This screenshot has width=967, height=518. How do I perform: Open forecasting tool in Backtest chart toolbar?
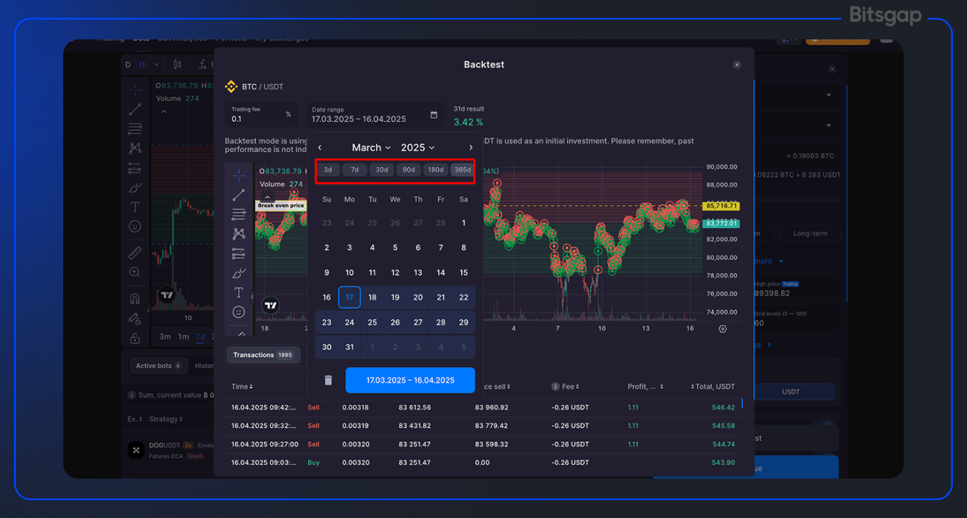point(239,253)
